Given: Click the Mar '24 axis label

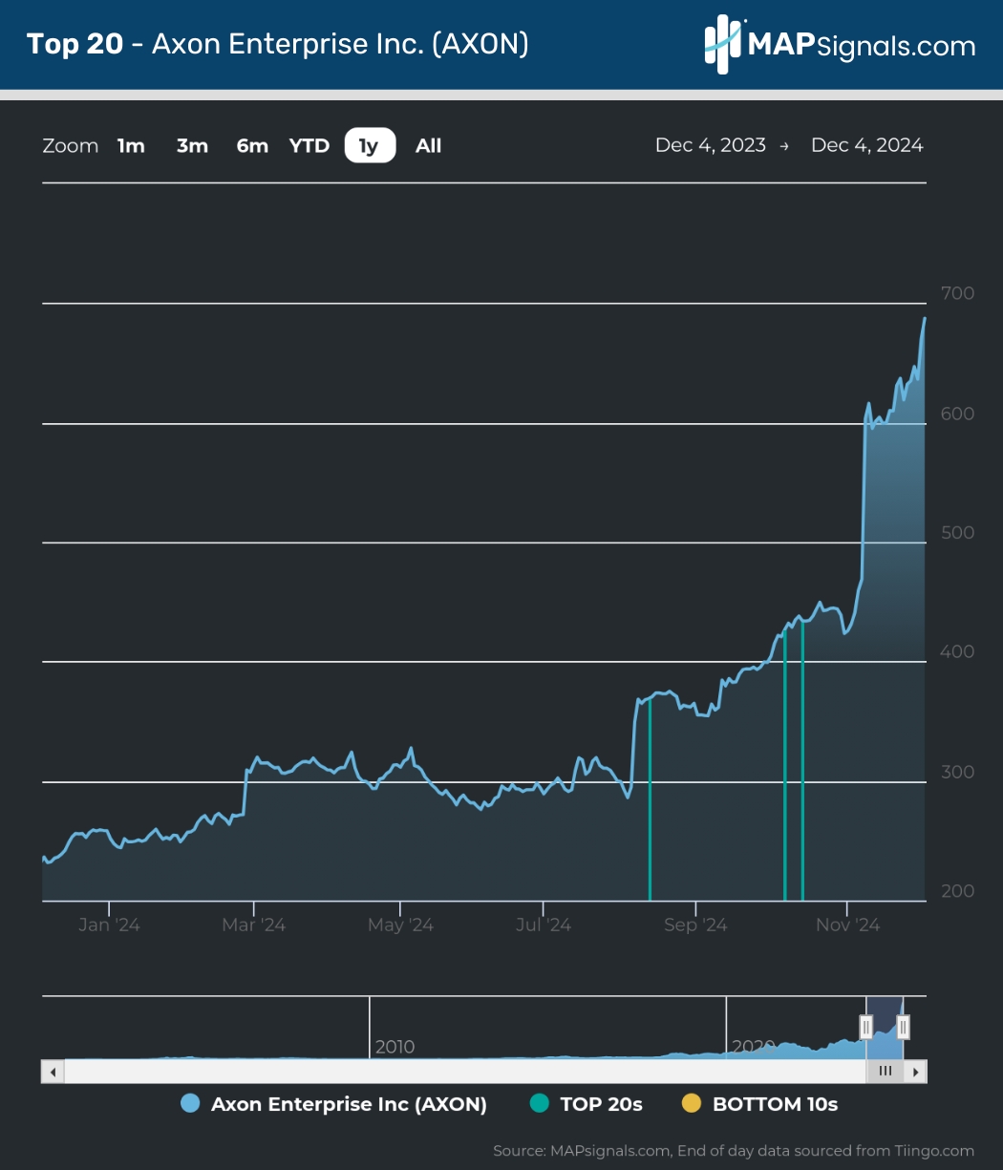Looking at the screenshot, I should click(x=254, y=925).
